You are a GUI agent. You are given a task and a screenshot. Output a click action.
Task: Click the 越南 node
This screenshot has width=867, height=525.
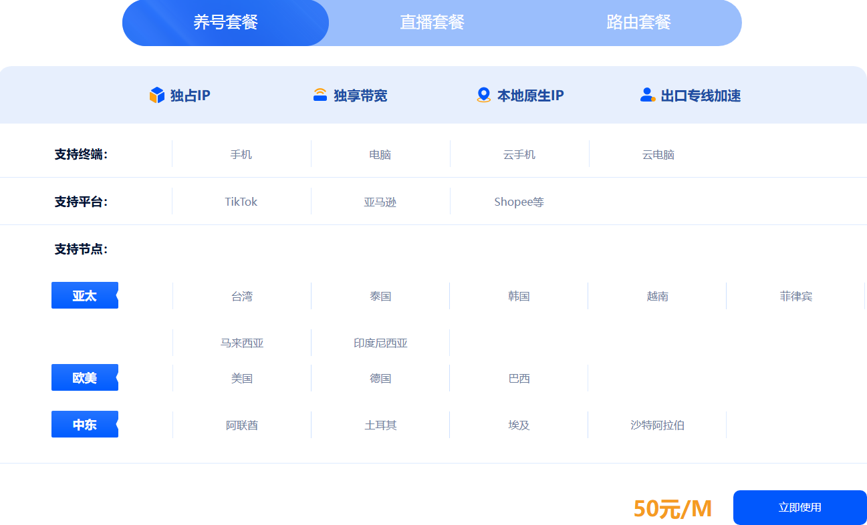tap(658, 296)
